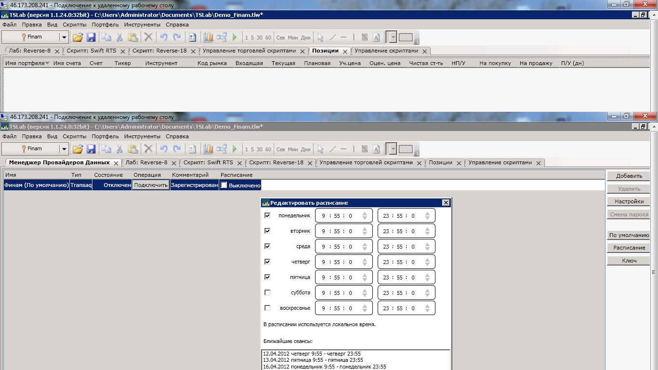658x370 pixels.
Task: Scissors cut icon in lower TSLab window toolbar
Action: tap(119, 149)
